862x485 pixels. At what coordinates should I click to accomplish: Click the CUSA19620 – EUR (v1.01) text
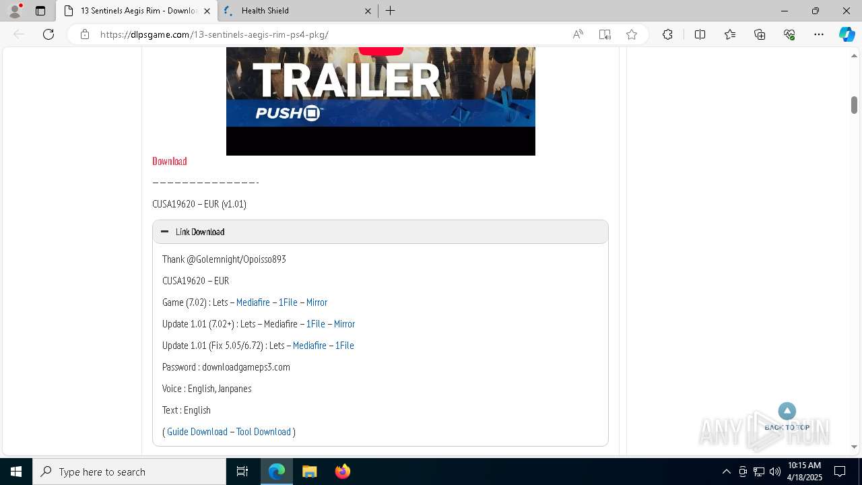pos(199,204)
